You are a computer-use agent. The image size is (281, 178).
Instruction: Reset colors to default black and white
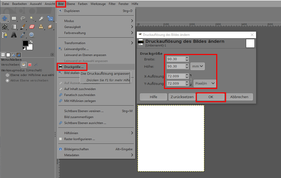pyautogui.click(x=24, y=49)
